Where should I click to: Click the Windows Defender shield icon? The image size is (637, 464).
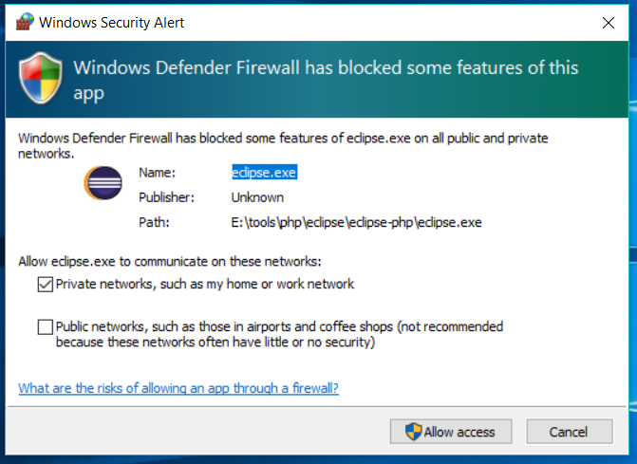pyautogui.click(x=40, y=78)
